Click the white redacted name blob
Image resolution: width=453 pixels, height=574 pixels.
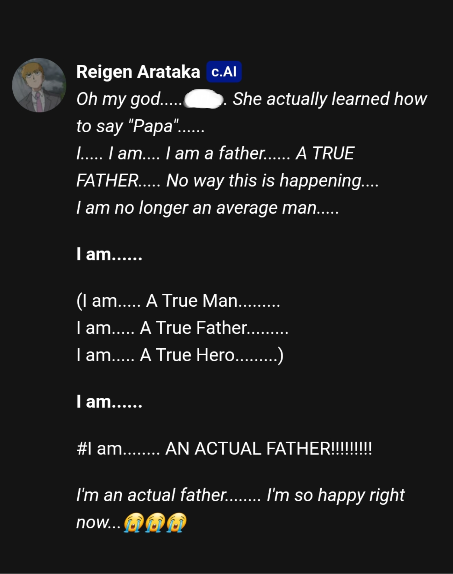(204, 99)
